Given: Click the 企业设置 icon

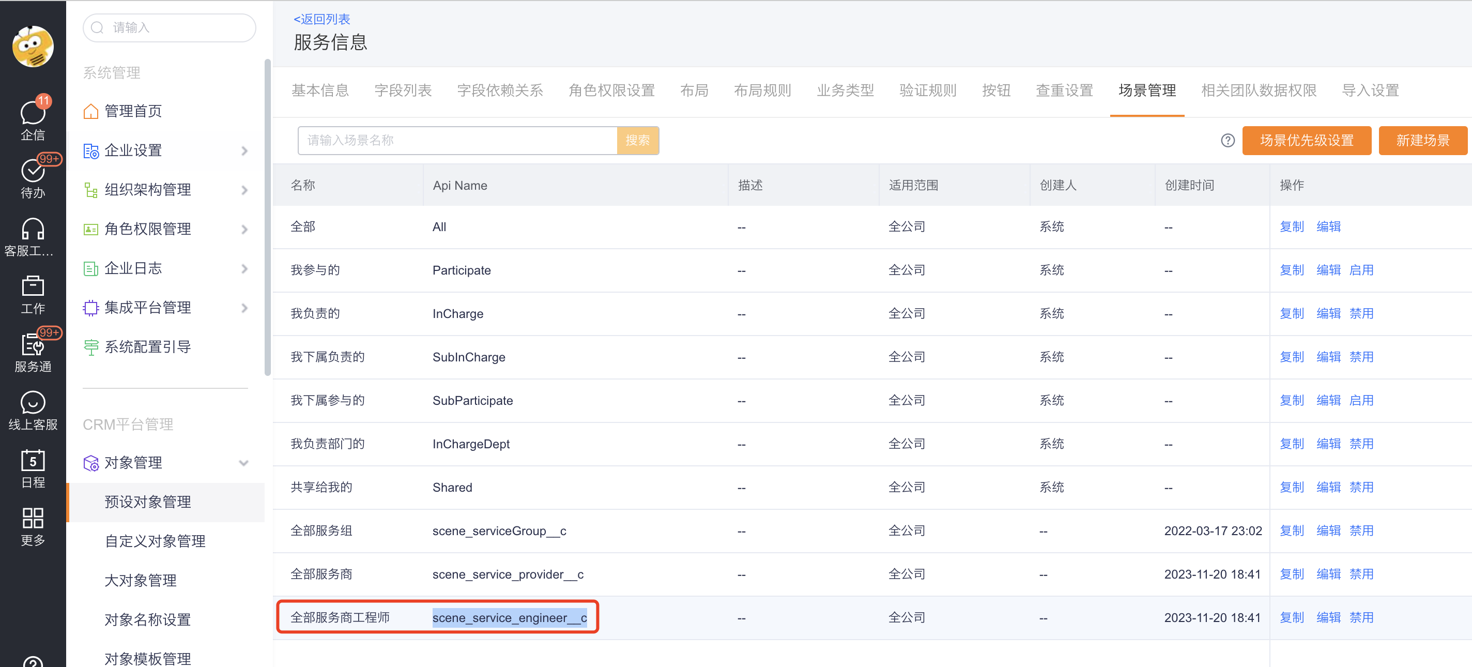Looking at the screenshot, I should pyautogui.click(x=91, y=151).
